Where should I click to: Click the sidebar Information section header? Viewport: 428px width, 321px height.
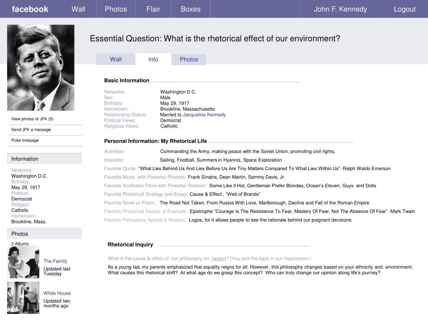pyautogui.click(x=44, y=159)
